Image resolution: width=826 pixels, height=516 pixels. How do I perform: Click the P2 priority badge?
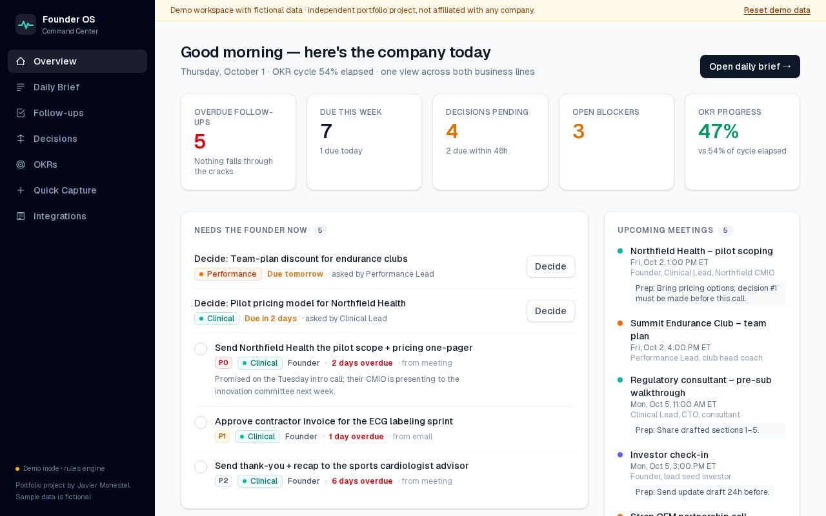pyautogui.click(x=223, y=481)
